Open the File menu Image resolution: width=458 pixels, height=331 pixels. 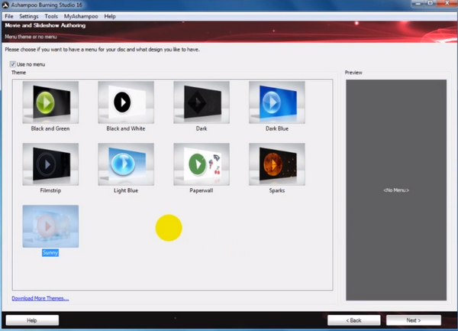point(8,16)
